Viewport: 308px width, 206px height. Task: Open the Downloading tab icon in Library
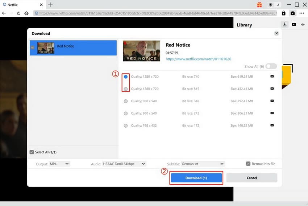point(285,25)
